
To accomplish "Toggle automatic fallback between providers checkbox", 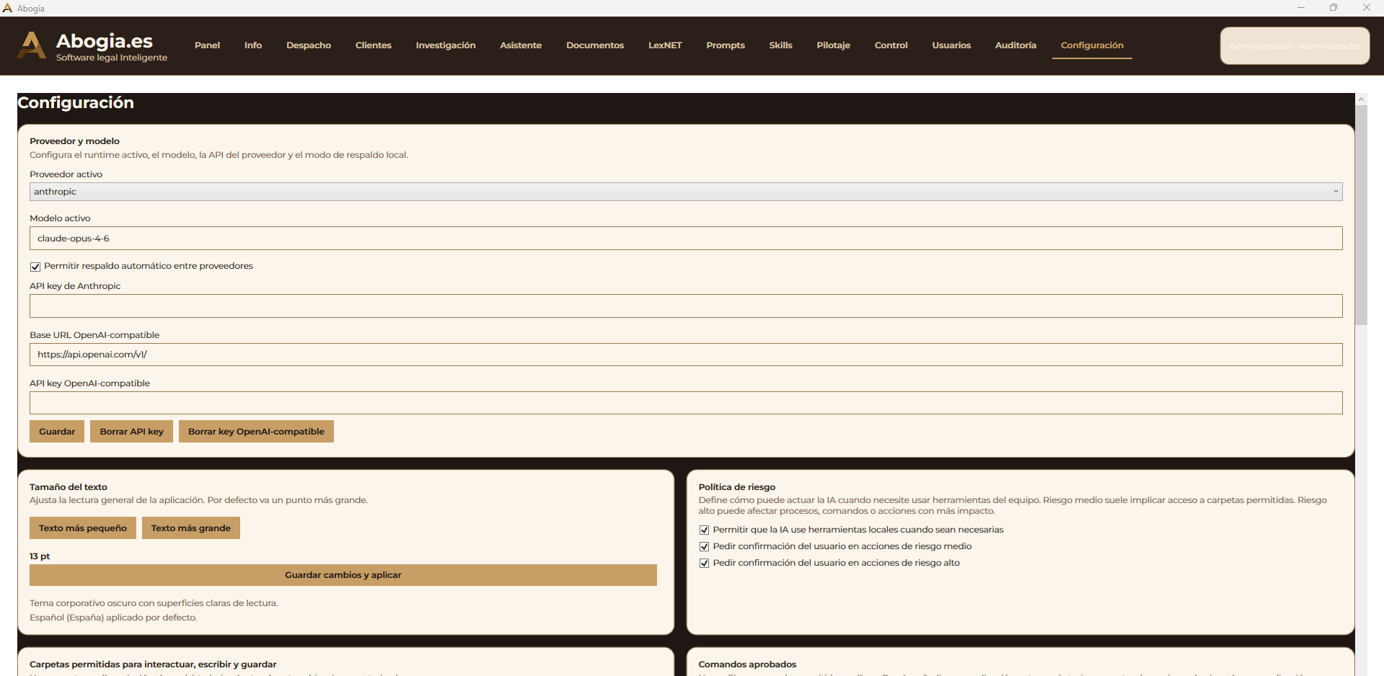I will pyautogui.click(x=35, y=267).
